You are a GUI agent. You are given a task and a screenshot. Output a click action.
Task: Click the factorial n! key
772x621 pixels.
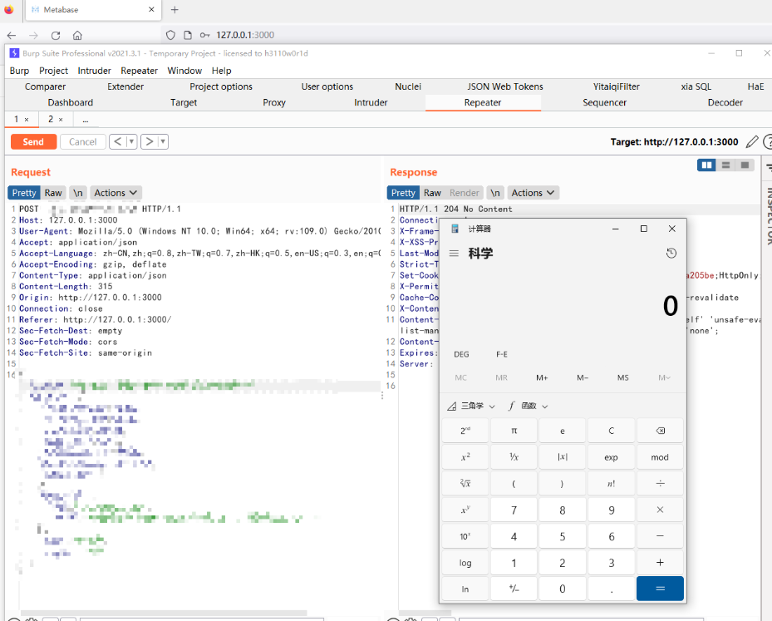tap(611, 484)
